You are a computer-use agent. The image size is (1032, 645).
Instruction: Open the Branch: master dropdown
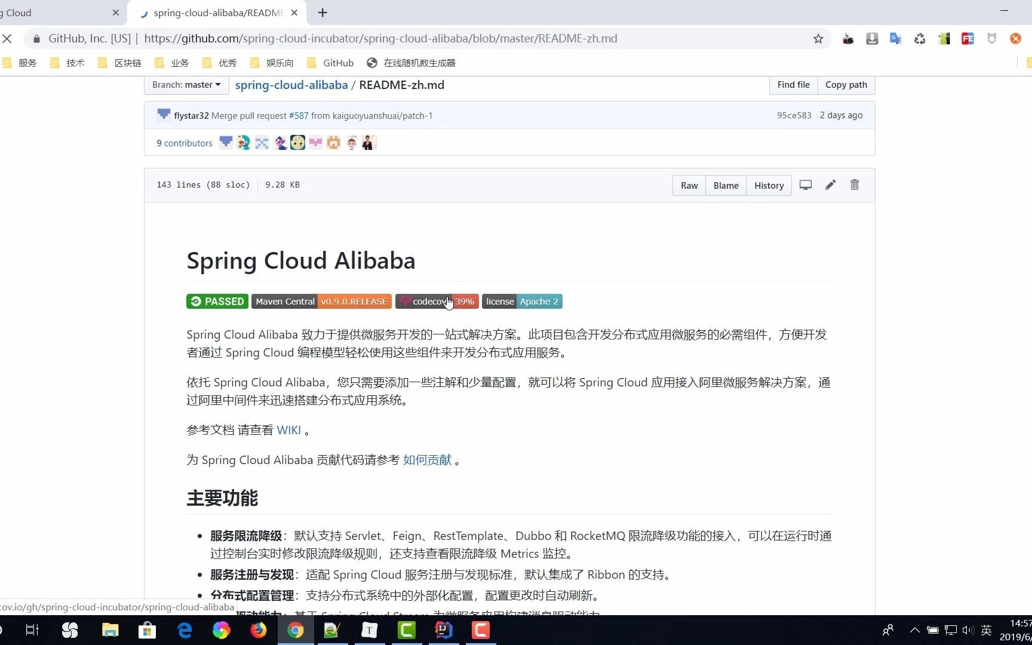[x=186, y=85]
